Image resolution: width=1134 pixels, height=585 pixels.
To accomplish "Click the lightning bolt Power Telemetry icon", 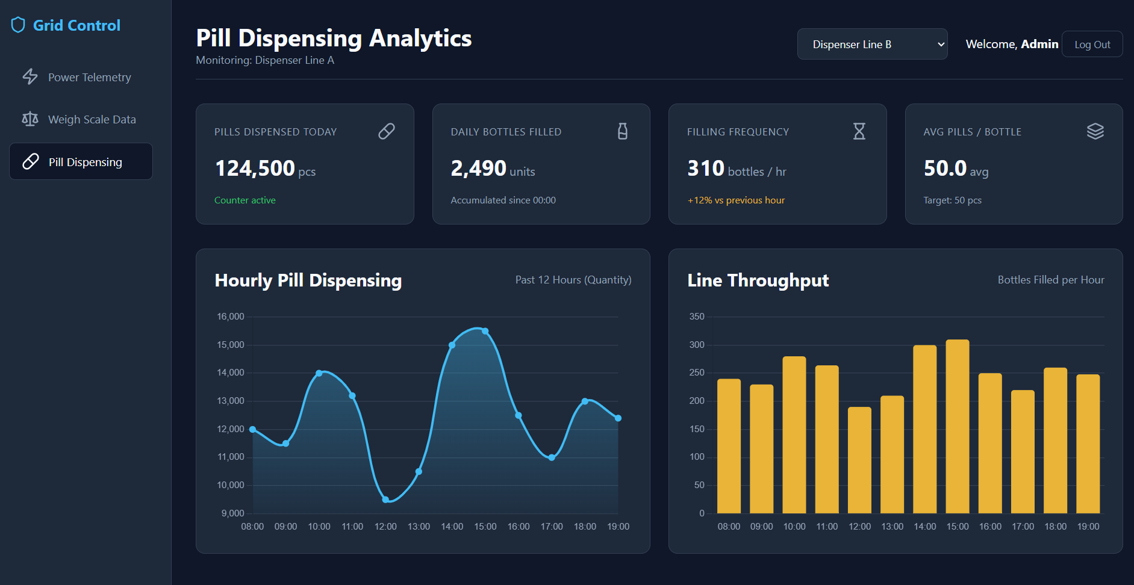I will click(x=30, y=77).
